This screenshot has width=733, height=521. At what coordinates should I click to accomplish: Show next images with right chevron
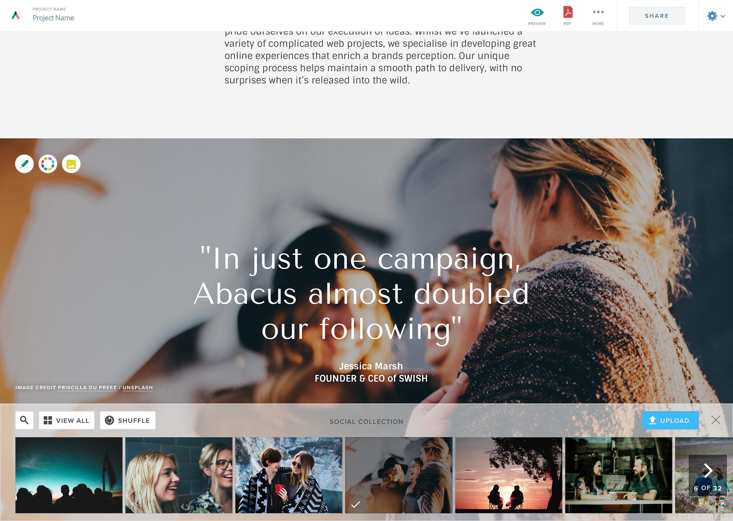tap(708, 470)
